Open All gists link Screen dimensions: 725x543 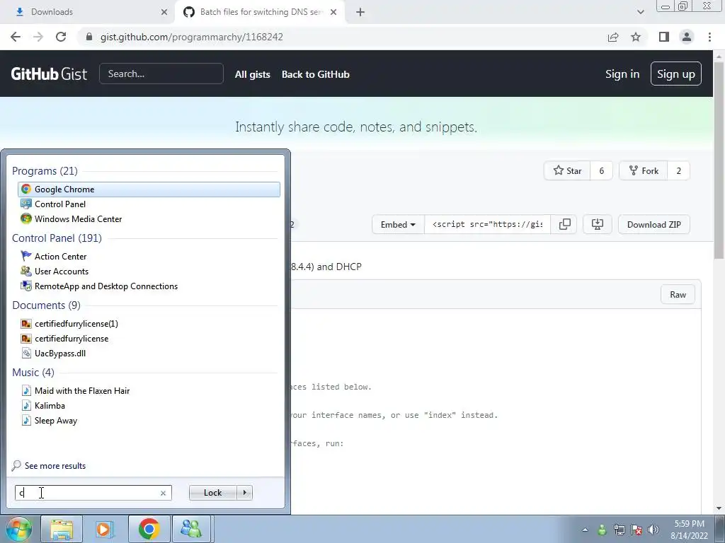click(x=253, y=74)
